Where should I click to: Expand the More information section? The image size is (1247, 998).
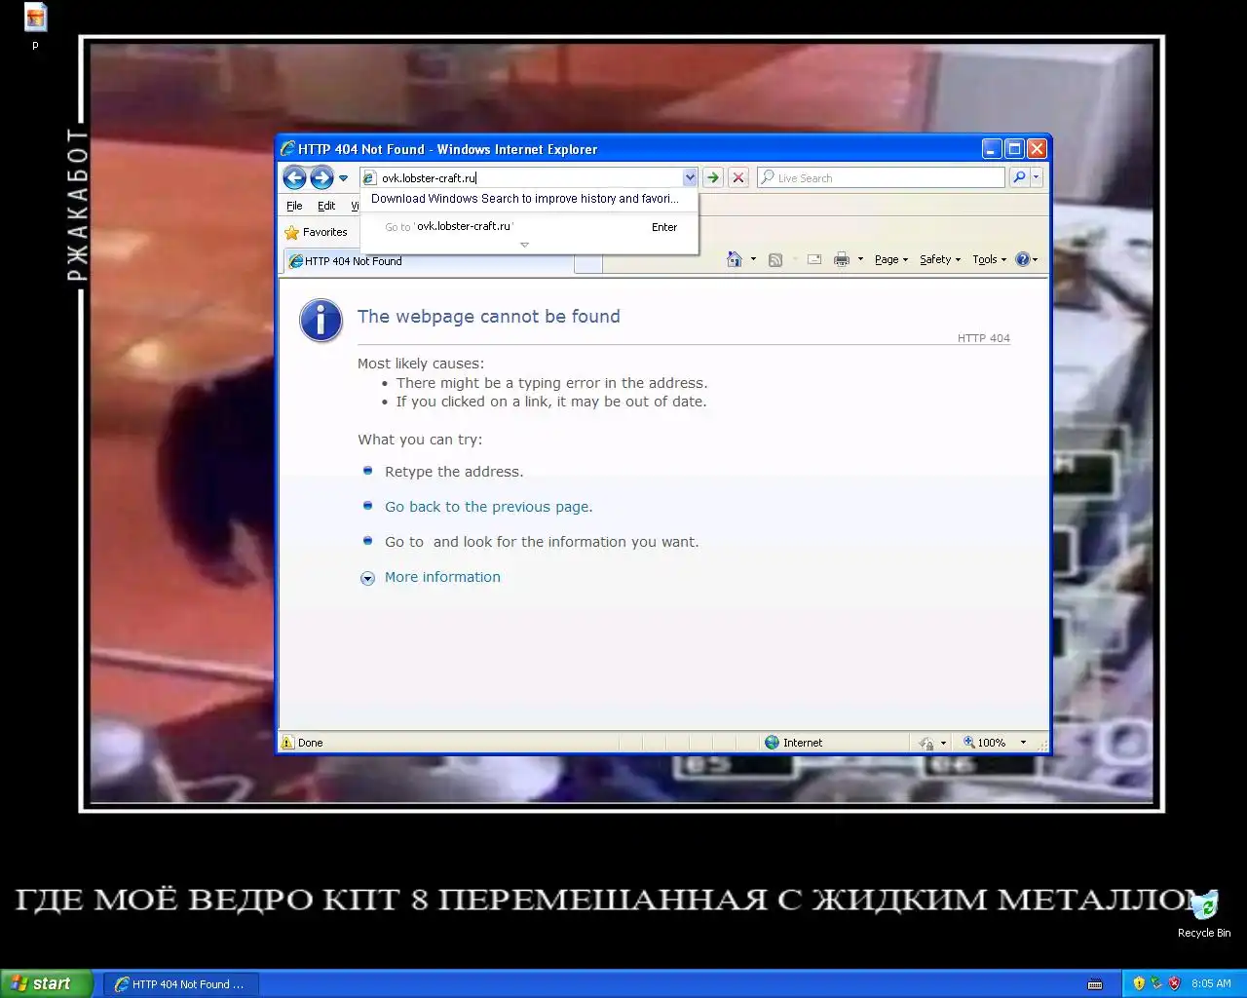point(367,578)
